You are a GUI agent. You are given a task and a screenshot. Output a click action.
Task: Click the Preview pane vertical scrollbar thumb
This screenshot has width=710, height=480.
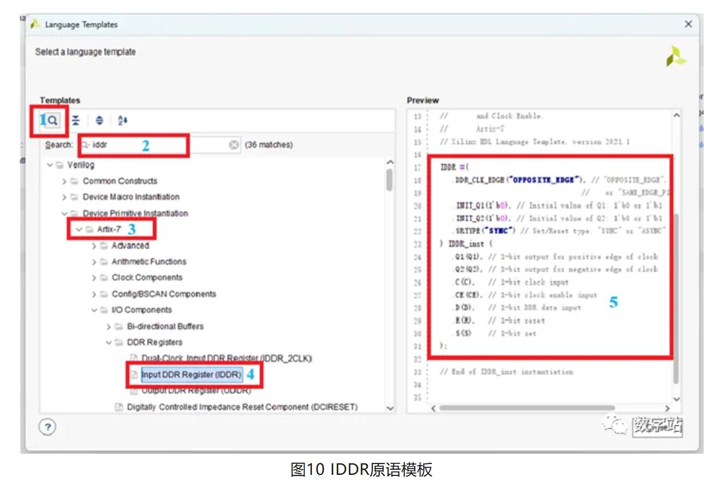(676, 299)
